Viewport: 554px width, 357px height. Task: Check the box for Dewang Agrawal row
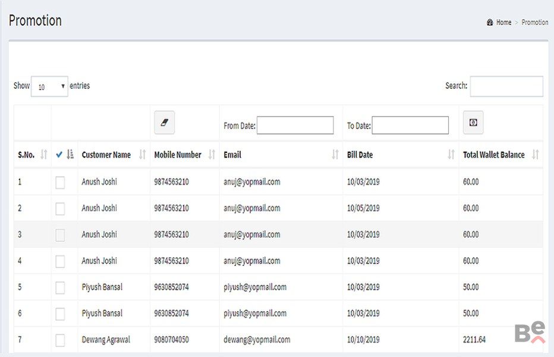(60, 340)
